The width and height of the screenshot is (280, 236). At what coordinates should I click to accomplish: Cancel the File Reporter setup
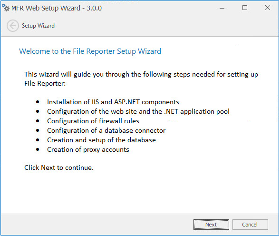tap(250, 225)
